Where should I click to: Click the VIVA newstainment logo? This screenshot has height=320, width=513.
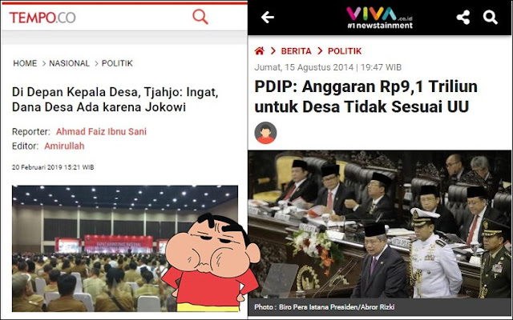pyautogui.click(x=379, y=18)
